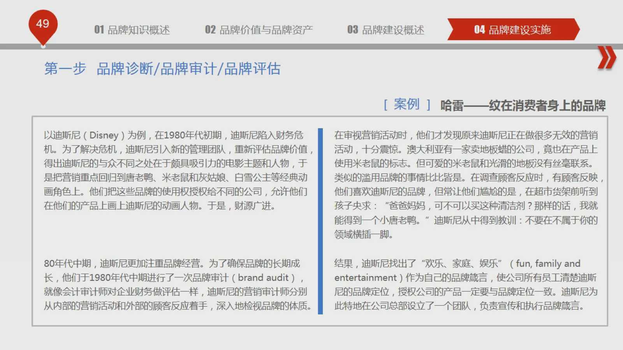623x350 pixels.
Task: Click the text brand audit in parentheses
Action: coord(263,278)
